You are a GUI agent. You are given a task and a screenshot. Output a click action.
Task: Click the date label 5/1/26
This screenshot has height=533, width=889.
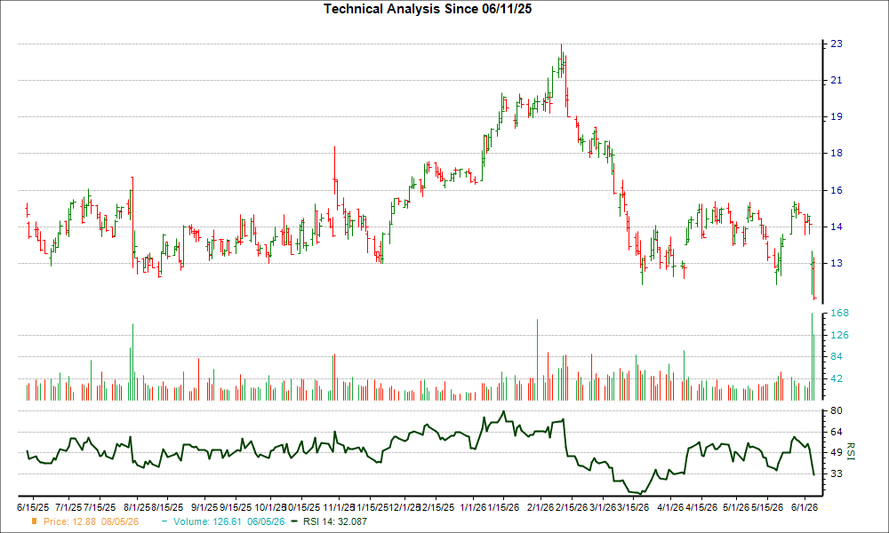coord(736,507)
